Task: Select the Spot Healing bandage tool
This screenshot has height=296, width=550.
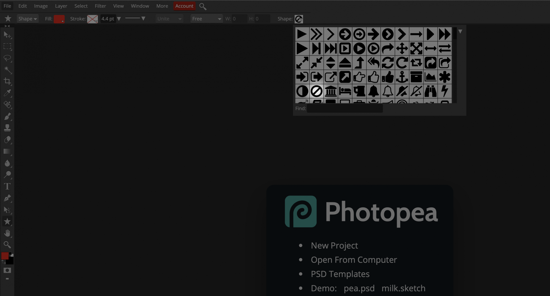Action: coord(7,105)
